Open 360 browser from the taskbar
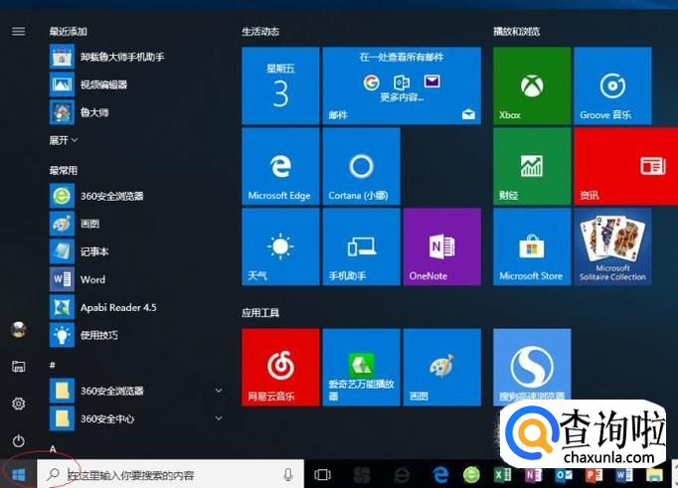The image size is (678, 488). (x=471, y=475)
